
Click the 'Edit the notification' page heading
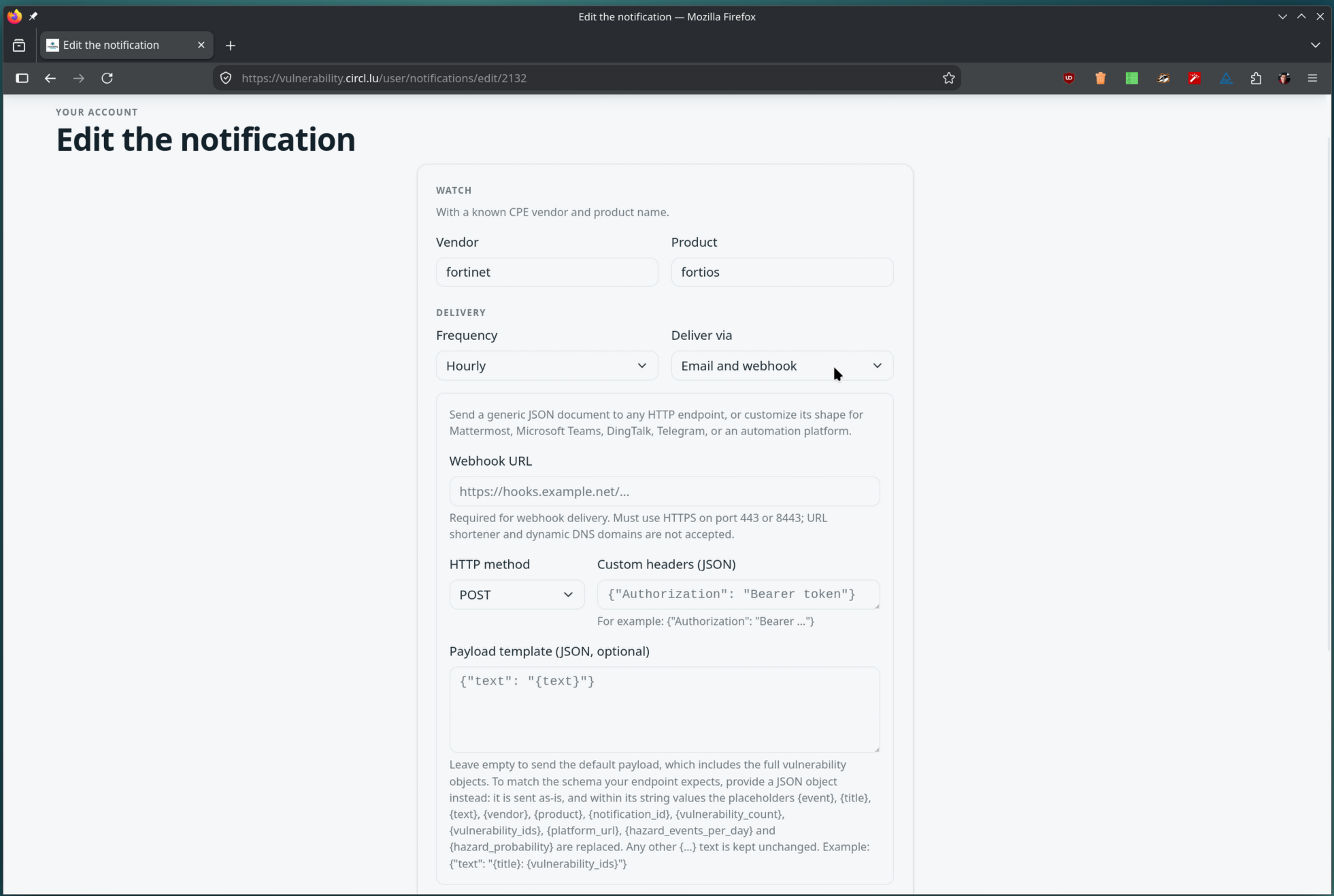205,139
